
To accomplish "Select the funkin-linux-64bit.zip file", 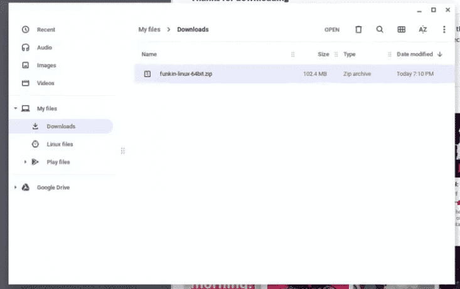I will point(186,74).
